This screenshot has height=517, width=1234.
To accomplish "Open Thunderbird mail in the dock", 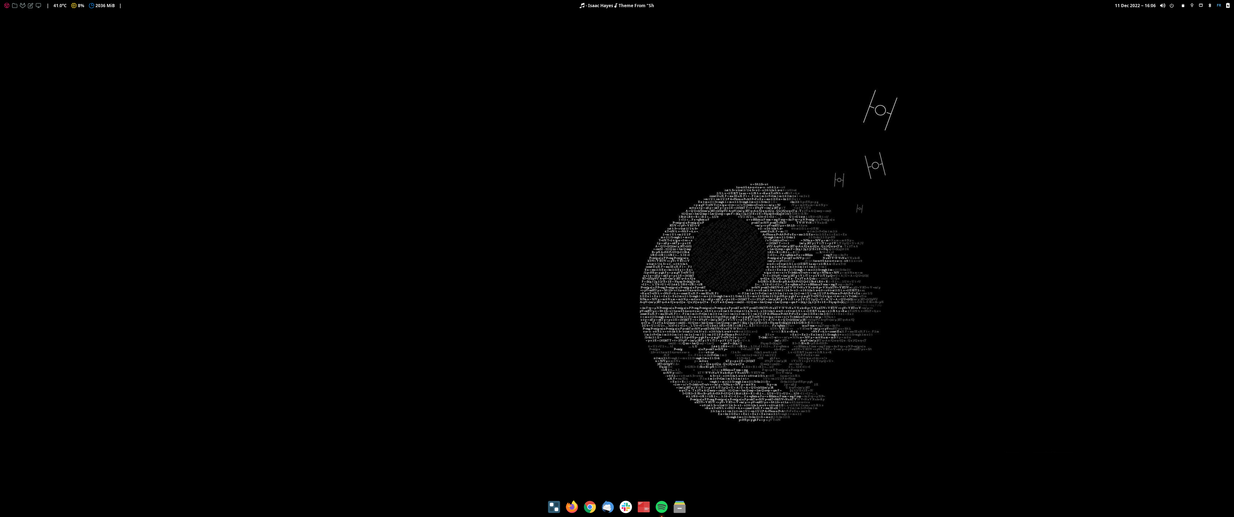I will tap(607, 507).
